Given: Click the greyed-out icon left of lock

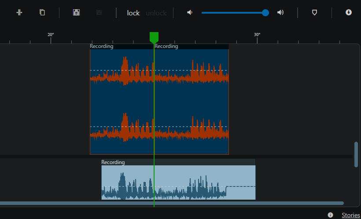Looking at the screenshot, I should [99, 12].
